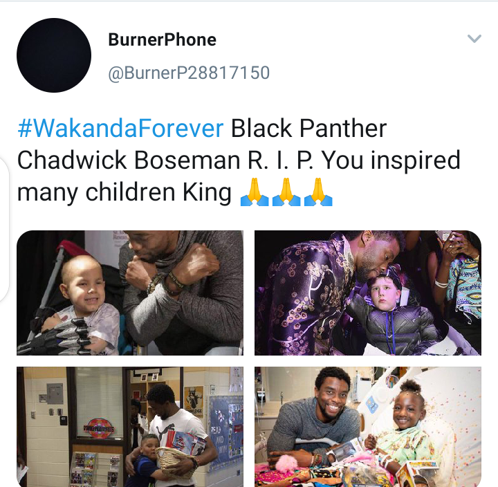This screenshot has height=487, width=498.
Task: Click the "You inspired" text in tweet
Action: point(391,160)
